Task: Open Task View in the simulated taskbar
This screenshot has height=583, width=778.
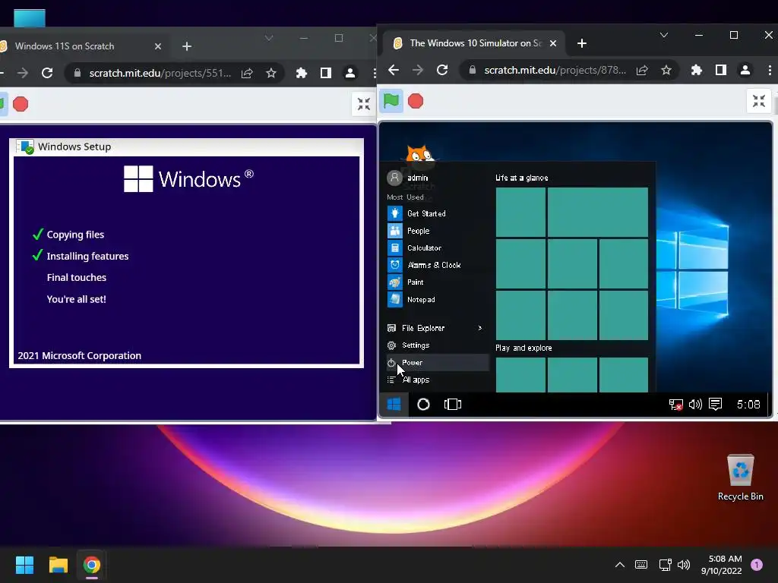Action: [453, 405]
